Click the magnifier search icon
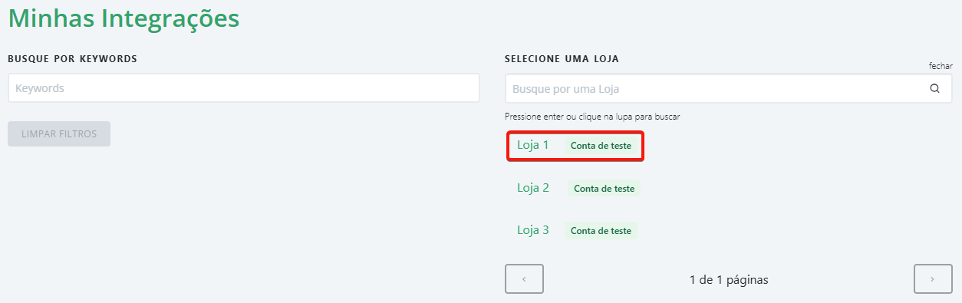This screenshot has width=962, height=303. click(934, 88)
